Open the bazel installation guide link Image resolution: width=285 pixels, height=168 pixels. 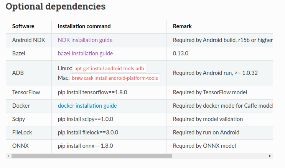[x=85, y=53]
